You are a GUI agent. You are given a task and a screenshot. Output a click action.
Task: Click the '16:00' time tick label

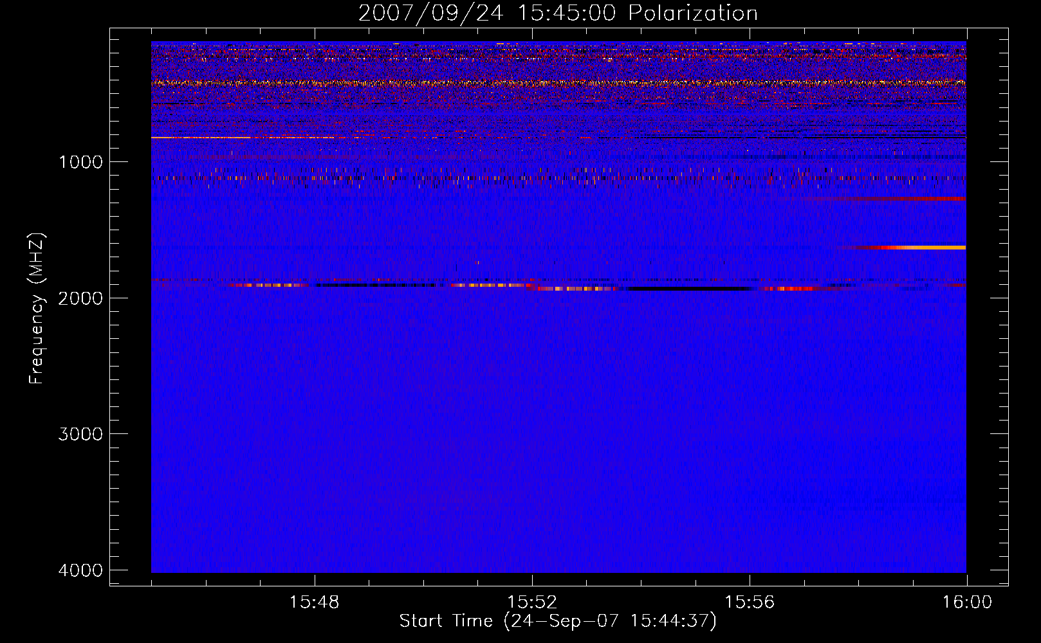pos(967,602)
